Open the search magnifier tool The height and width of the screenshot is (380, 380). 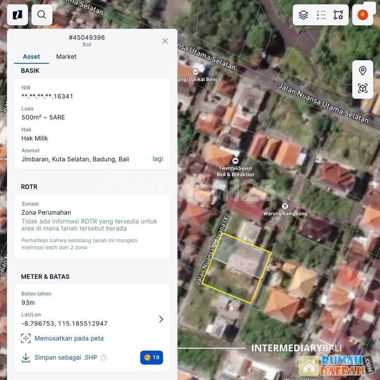coord(42,15)
